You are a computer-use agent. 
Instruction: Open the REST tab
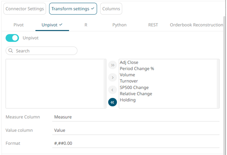tap(153, 25)
